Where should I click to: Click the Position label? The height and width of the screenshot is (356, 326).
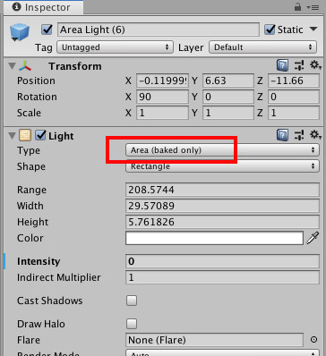pyautogui.click(x=36, y=81)
